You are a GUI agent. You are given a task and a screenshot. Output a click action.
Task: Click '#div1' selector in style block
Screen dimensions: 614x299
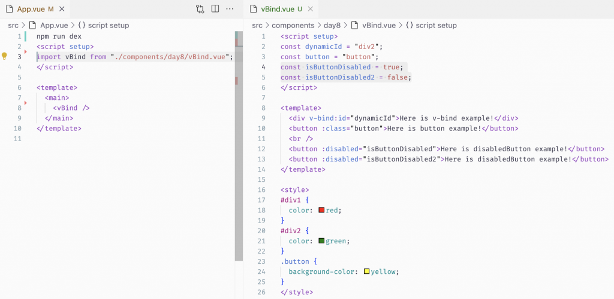click(x=291, y=200)
